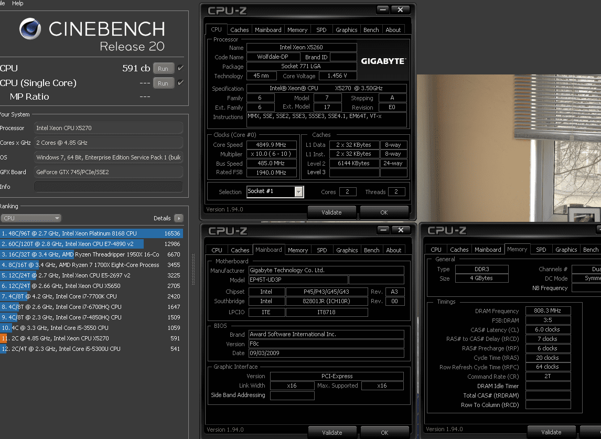Viewport: 601px width, 439px height.
Task: Click the Details arrow button in Ranking
Action: pos(179,218)
